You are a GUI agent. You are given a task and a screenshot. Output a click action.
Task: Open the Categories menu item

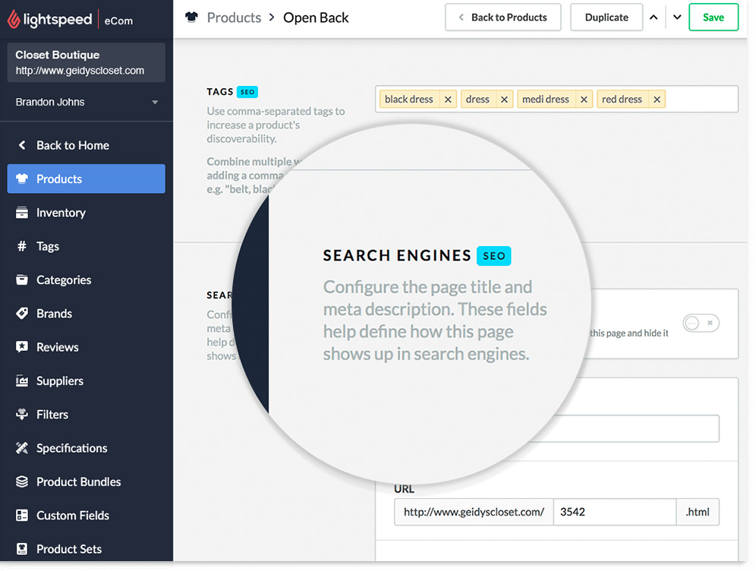pos(87,279)
